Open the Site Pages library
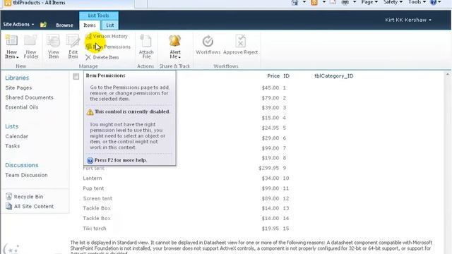The height and width of the screenshot is (254, 452). click(18, 87)
